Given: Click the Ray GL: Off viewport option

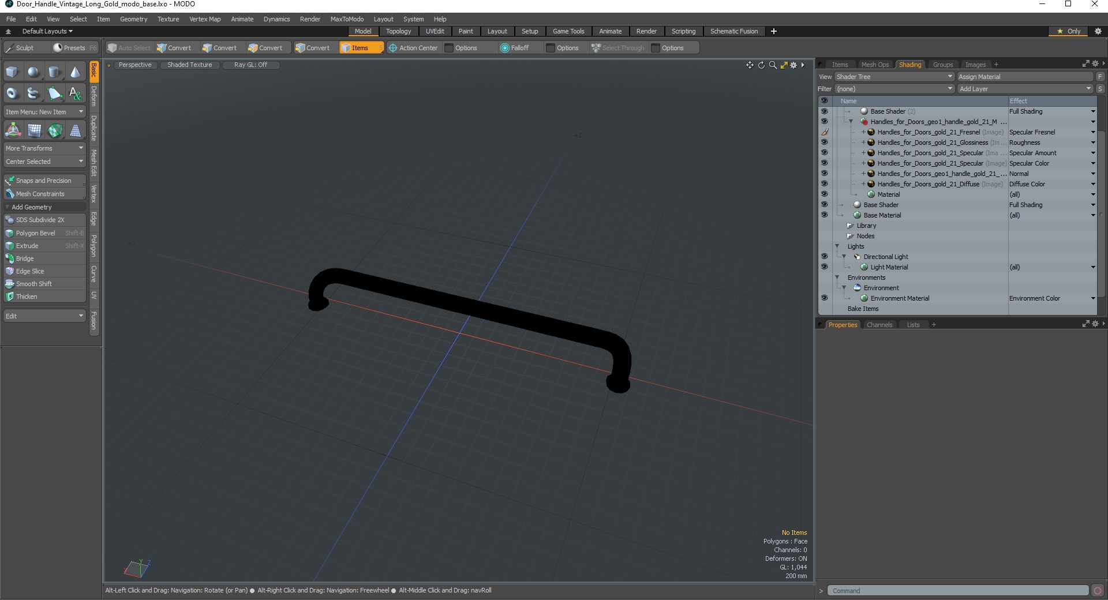Looking at the screenshot, I should (250, 65).
